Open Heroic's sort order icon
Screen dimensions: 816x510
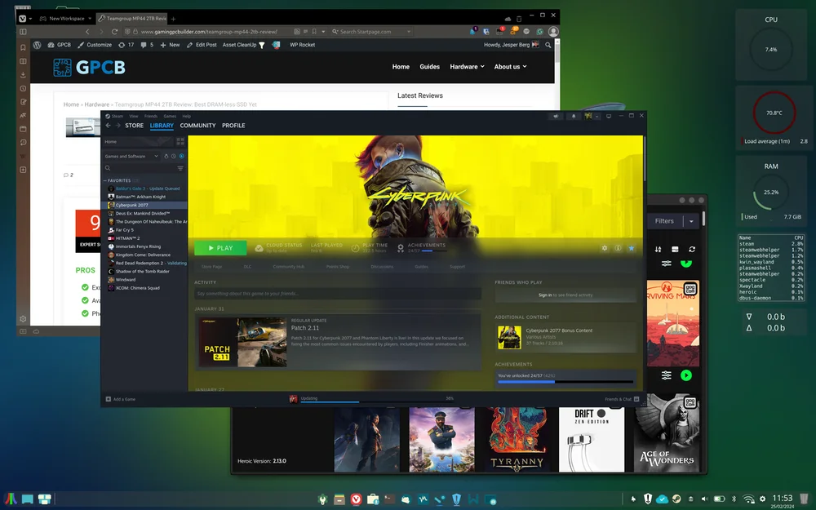click(x=658, y=249)
